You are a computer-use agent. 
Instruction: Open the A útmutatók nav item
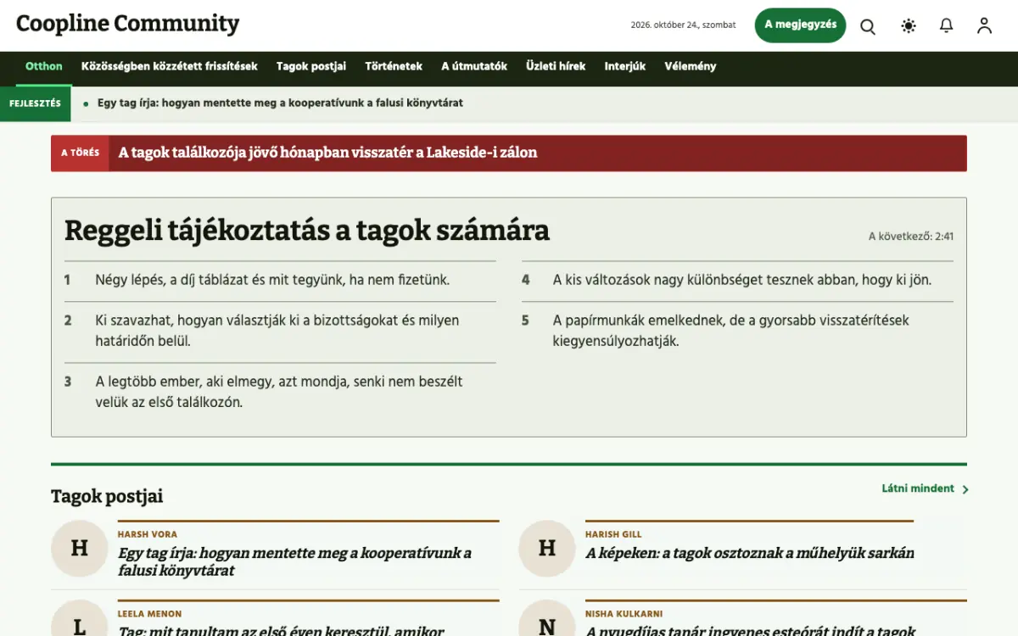[x=474, y=66]
